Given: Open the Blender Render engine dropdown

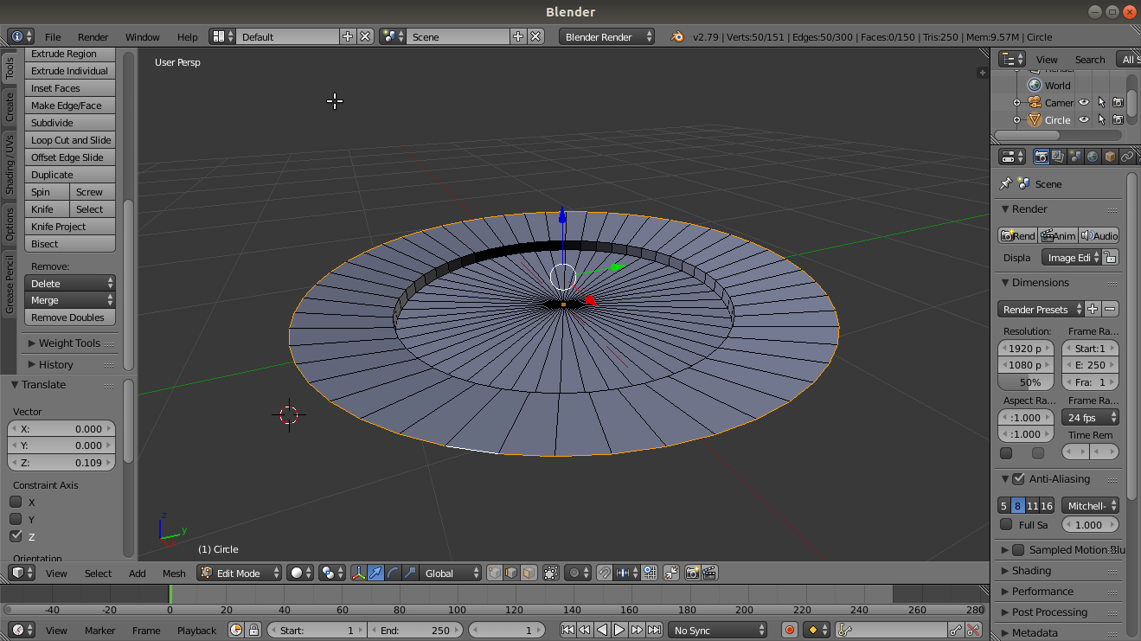Looking at the screenshot, I should tap(607, 36).
